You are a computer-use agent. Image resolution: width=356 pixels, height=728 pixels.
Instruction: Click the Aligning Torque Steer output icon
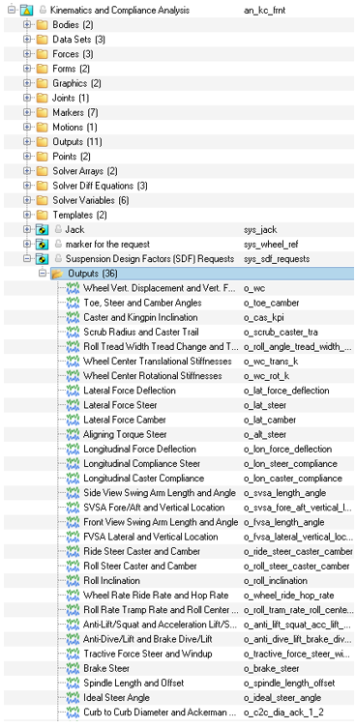point(73,434)
